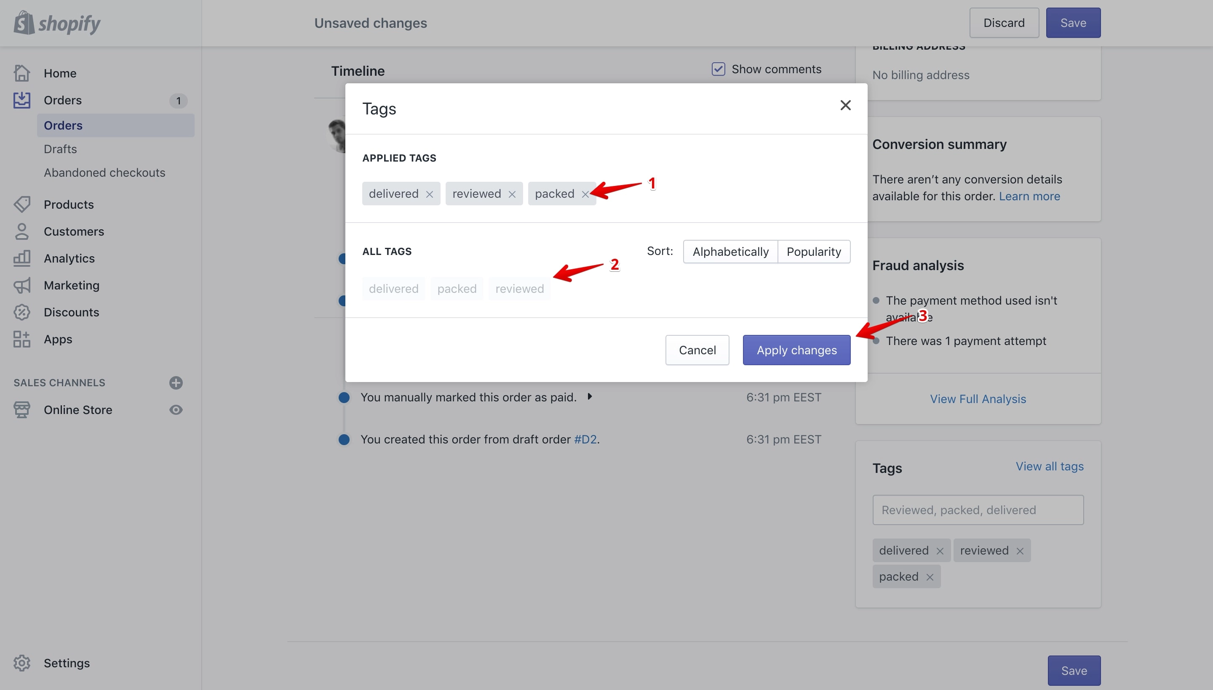This screenshot has width=1213, height=690.
Task: Click the 'created this order' timeline dot
Action: click(344, 440)
